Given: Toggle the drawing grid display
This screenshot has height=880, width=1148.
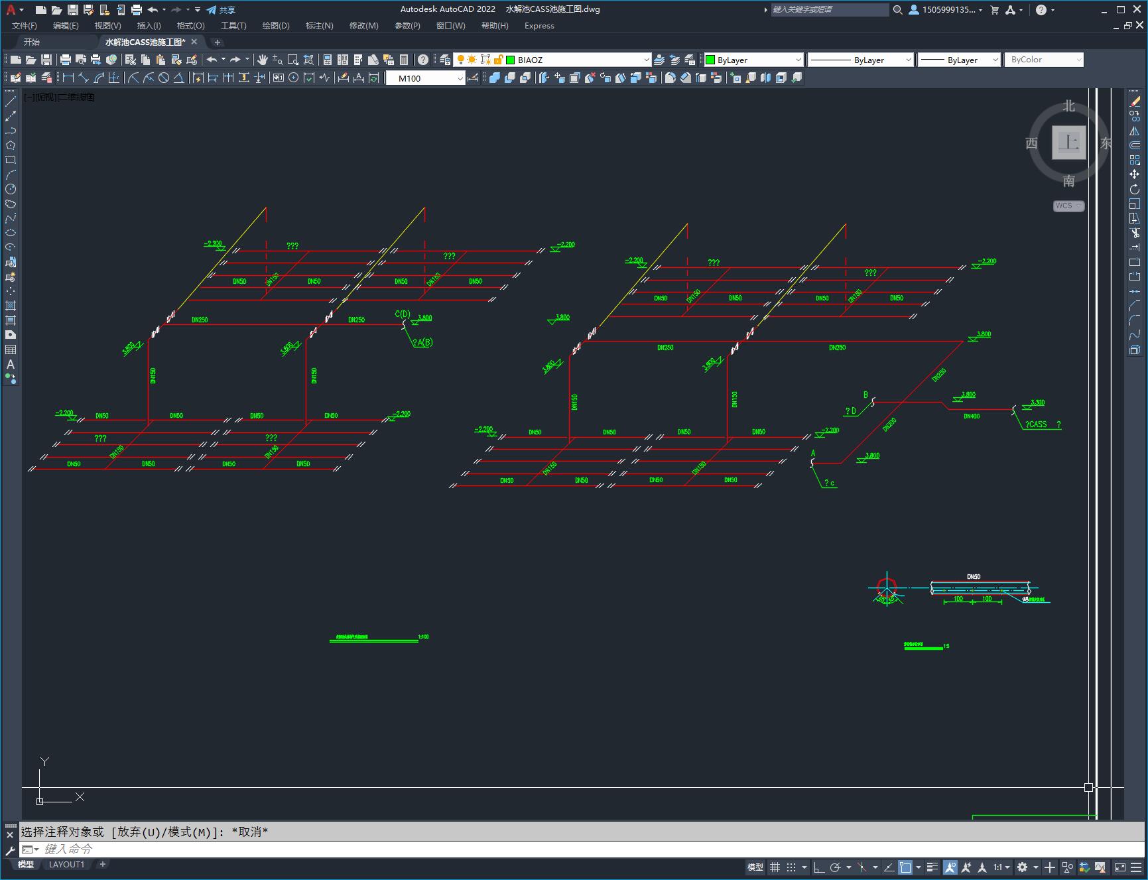Looking at the screenshot, I should (775, 867).
